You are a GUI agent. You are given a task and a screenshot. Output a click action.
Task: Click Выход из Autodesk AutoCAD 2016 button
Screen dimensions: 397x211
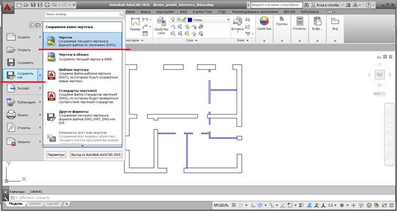[96, 154]
